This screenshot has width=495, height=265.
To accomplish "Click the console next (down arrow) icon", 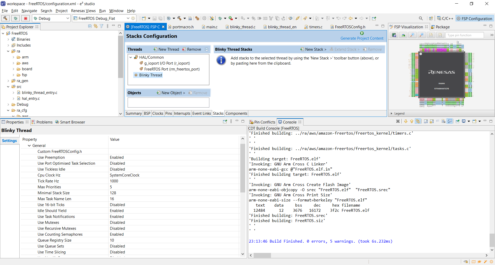I will (x=406, y=121).
